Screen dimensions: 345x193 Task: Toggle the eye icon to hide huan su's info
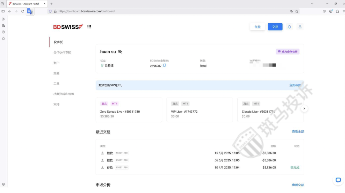point(120,52)
